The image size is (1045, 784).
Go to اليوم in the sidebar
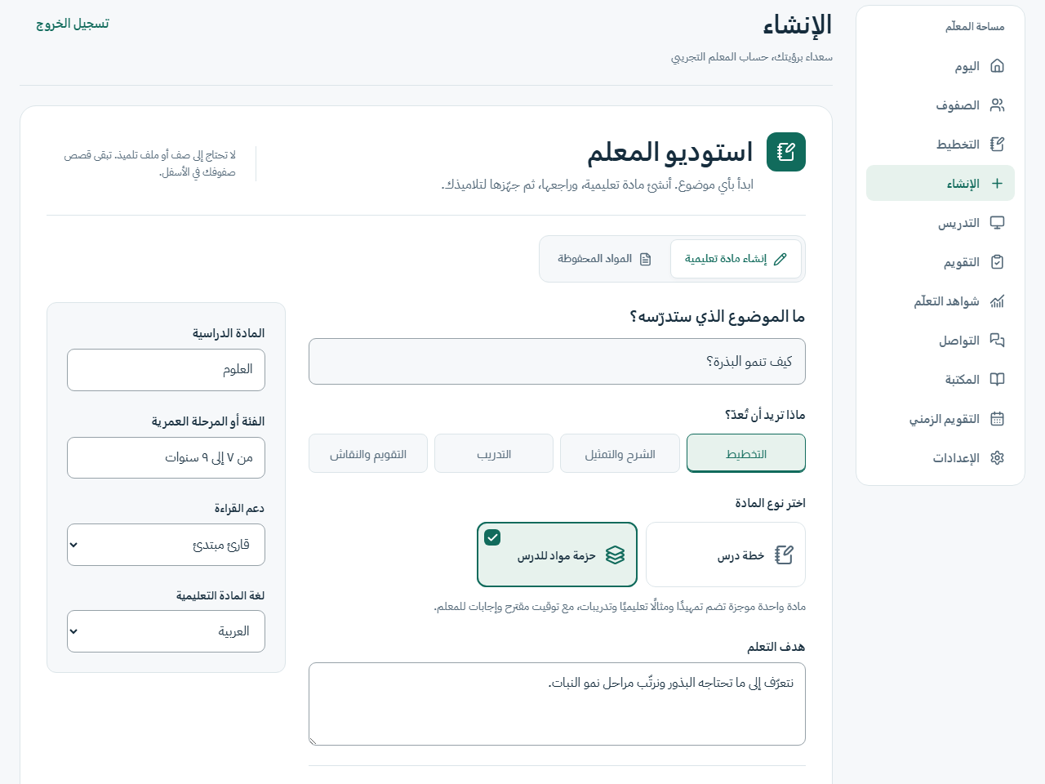(940, 66)
